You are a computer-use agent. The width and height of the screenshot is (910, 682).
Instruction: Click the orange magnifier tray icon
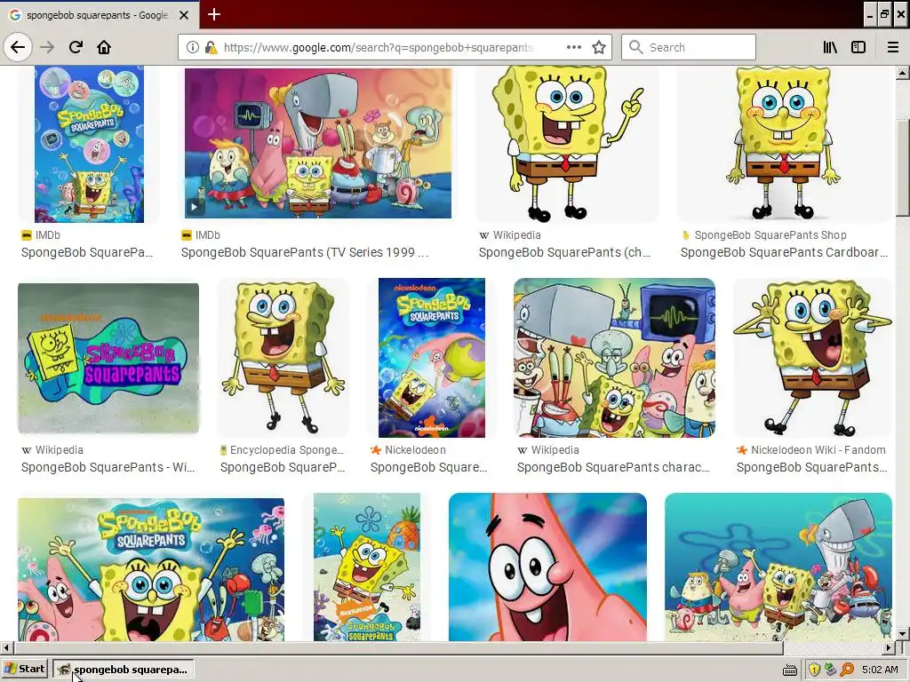(847, 670)
